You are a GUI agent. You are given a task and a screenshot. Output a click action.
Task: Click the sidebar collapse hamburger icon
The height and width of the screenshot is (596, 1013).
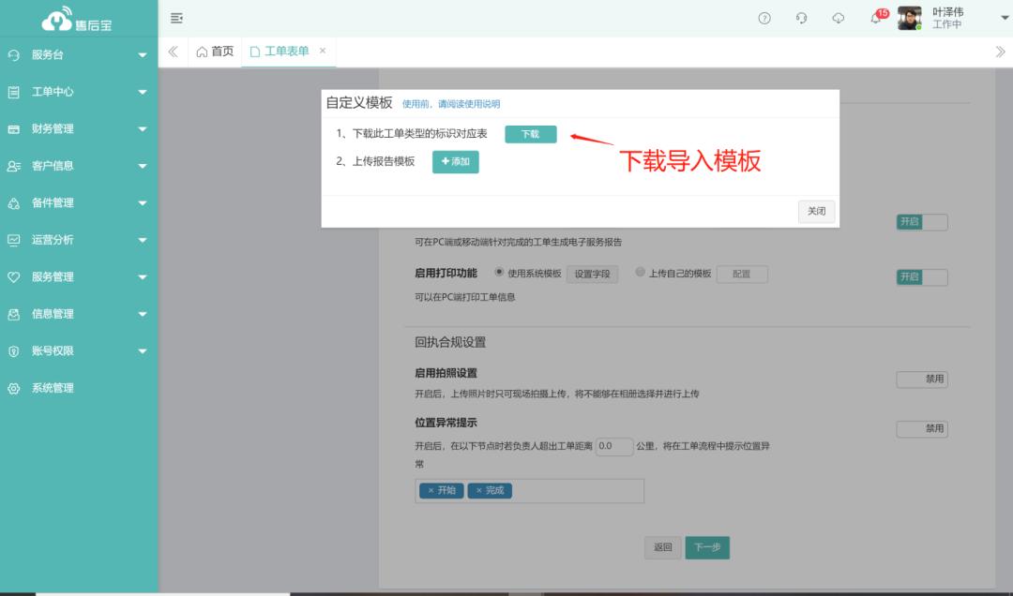point(176,19)
